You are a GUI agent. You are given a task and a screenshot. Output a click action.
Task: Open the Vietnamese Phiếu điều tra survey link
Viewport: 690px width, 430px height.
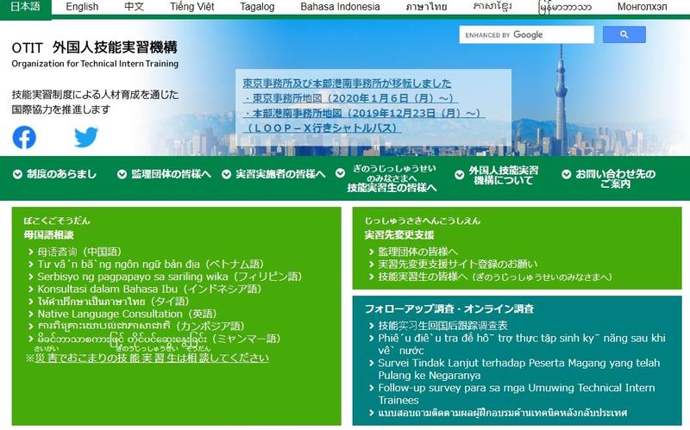click(522, 345)
